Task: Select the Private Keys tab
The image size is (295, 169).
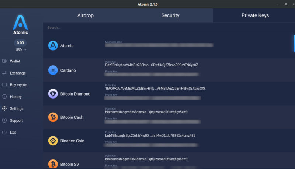Action: pyautogui.click(x=255, y=15)
